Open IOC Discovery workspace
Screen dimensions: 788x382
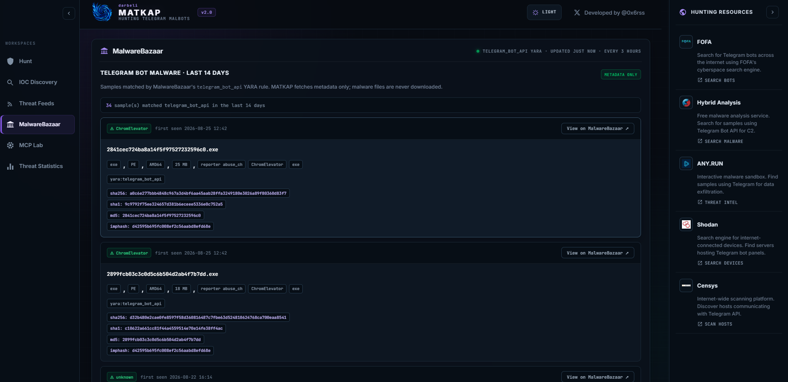38,82
